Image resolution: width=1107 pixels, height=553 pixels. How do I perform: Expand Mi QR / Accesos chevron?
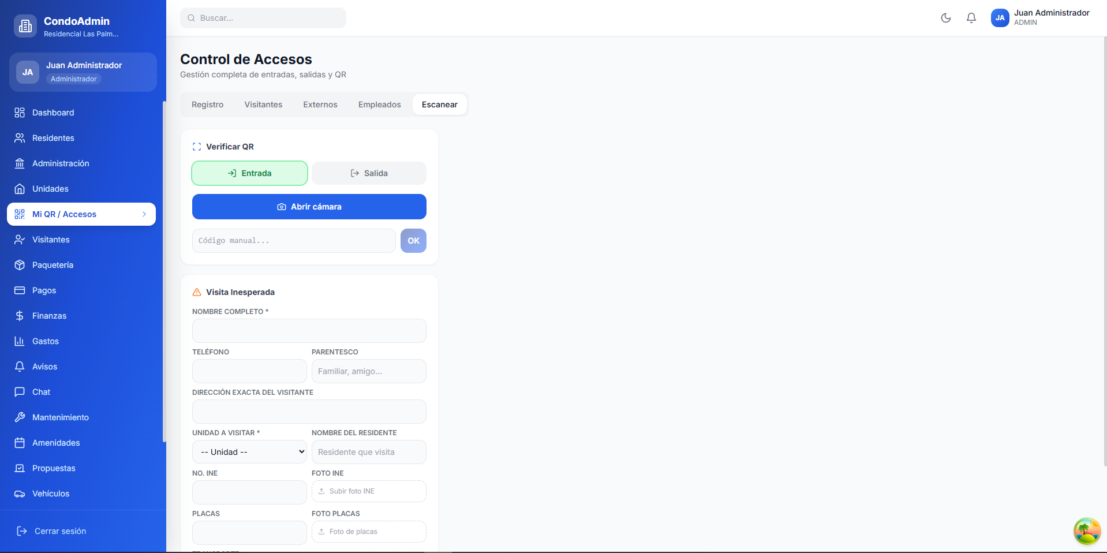tap(144, 214)
